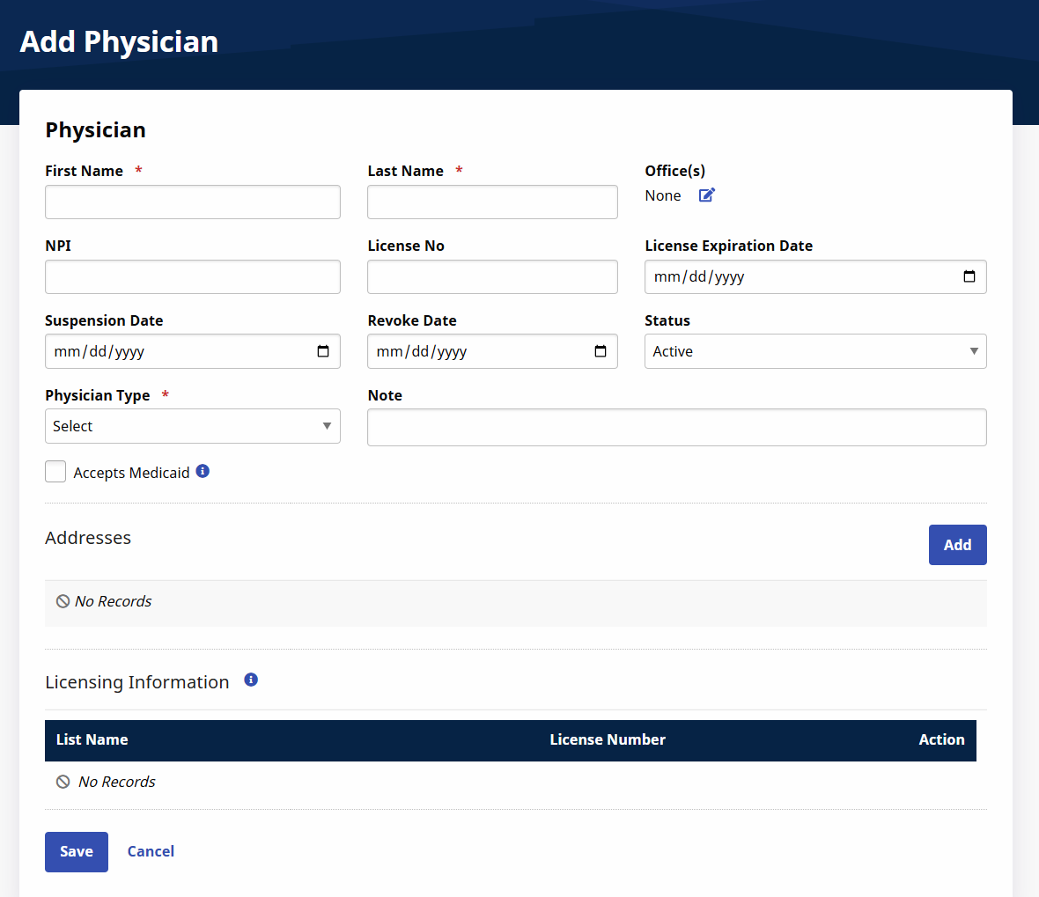1039x897 pixels.
Task: Open the Revoke Date calendar picker icon
Action: [601, 351]
